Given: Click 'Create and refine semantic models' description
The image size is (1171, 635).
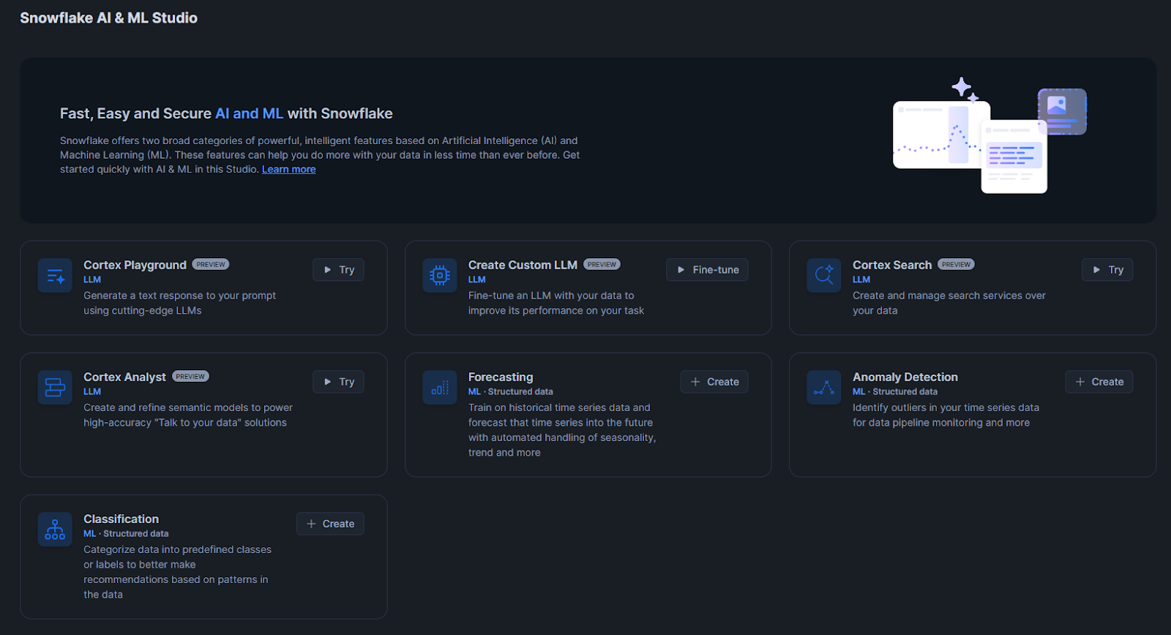Looking at the screenshot, I should pos(188,415).
